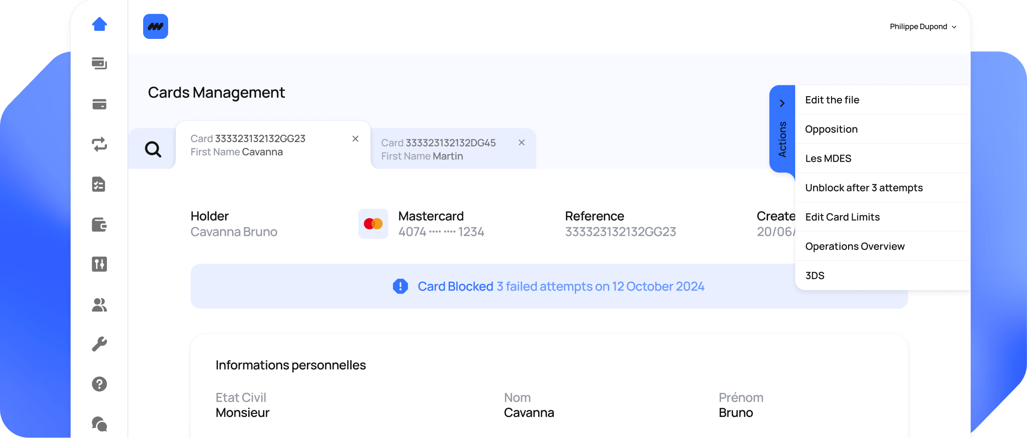Open the help question mark icon
This screenshot has width=1027, height=438.
tap(99, 384)
